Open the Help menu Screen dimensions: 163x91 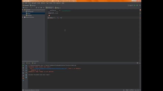63,3
